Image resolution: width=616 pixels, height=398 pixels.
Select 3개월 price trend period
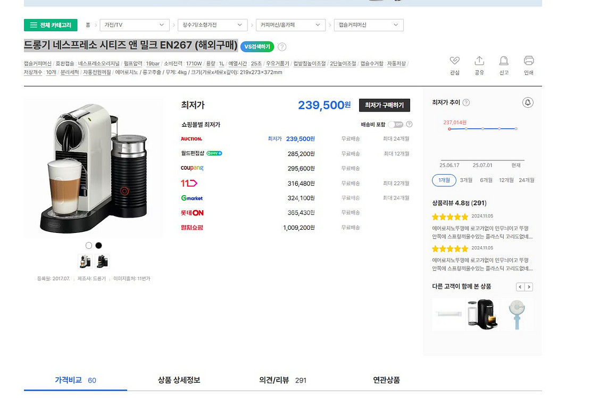(467, 180)
